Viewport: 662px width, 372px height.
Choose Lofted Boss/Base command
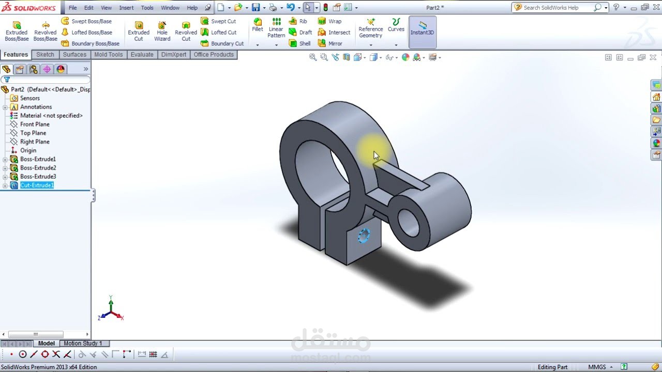click(87, 32)
